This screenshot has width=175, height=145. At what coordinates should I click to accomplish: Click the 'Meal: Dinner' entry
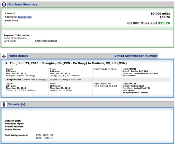[x=129, y=76]
